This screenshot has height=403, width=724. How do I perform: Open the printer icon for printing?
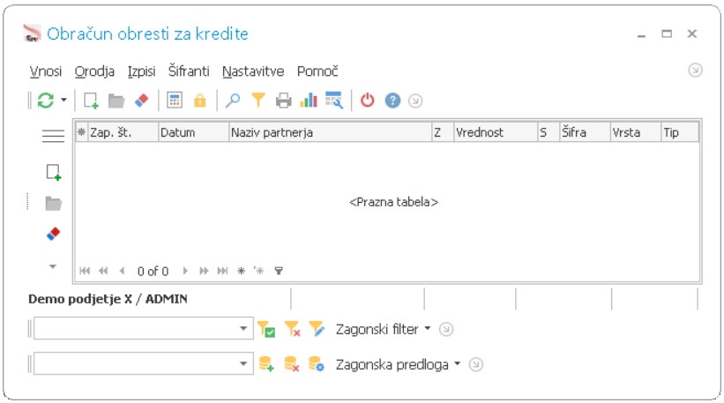[x=283, y=101]
